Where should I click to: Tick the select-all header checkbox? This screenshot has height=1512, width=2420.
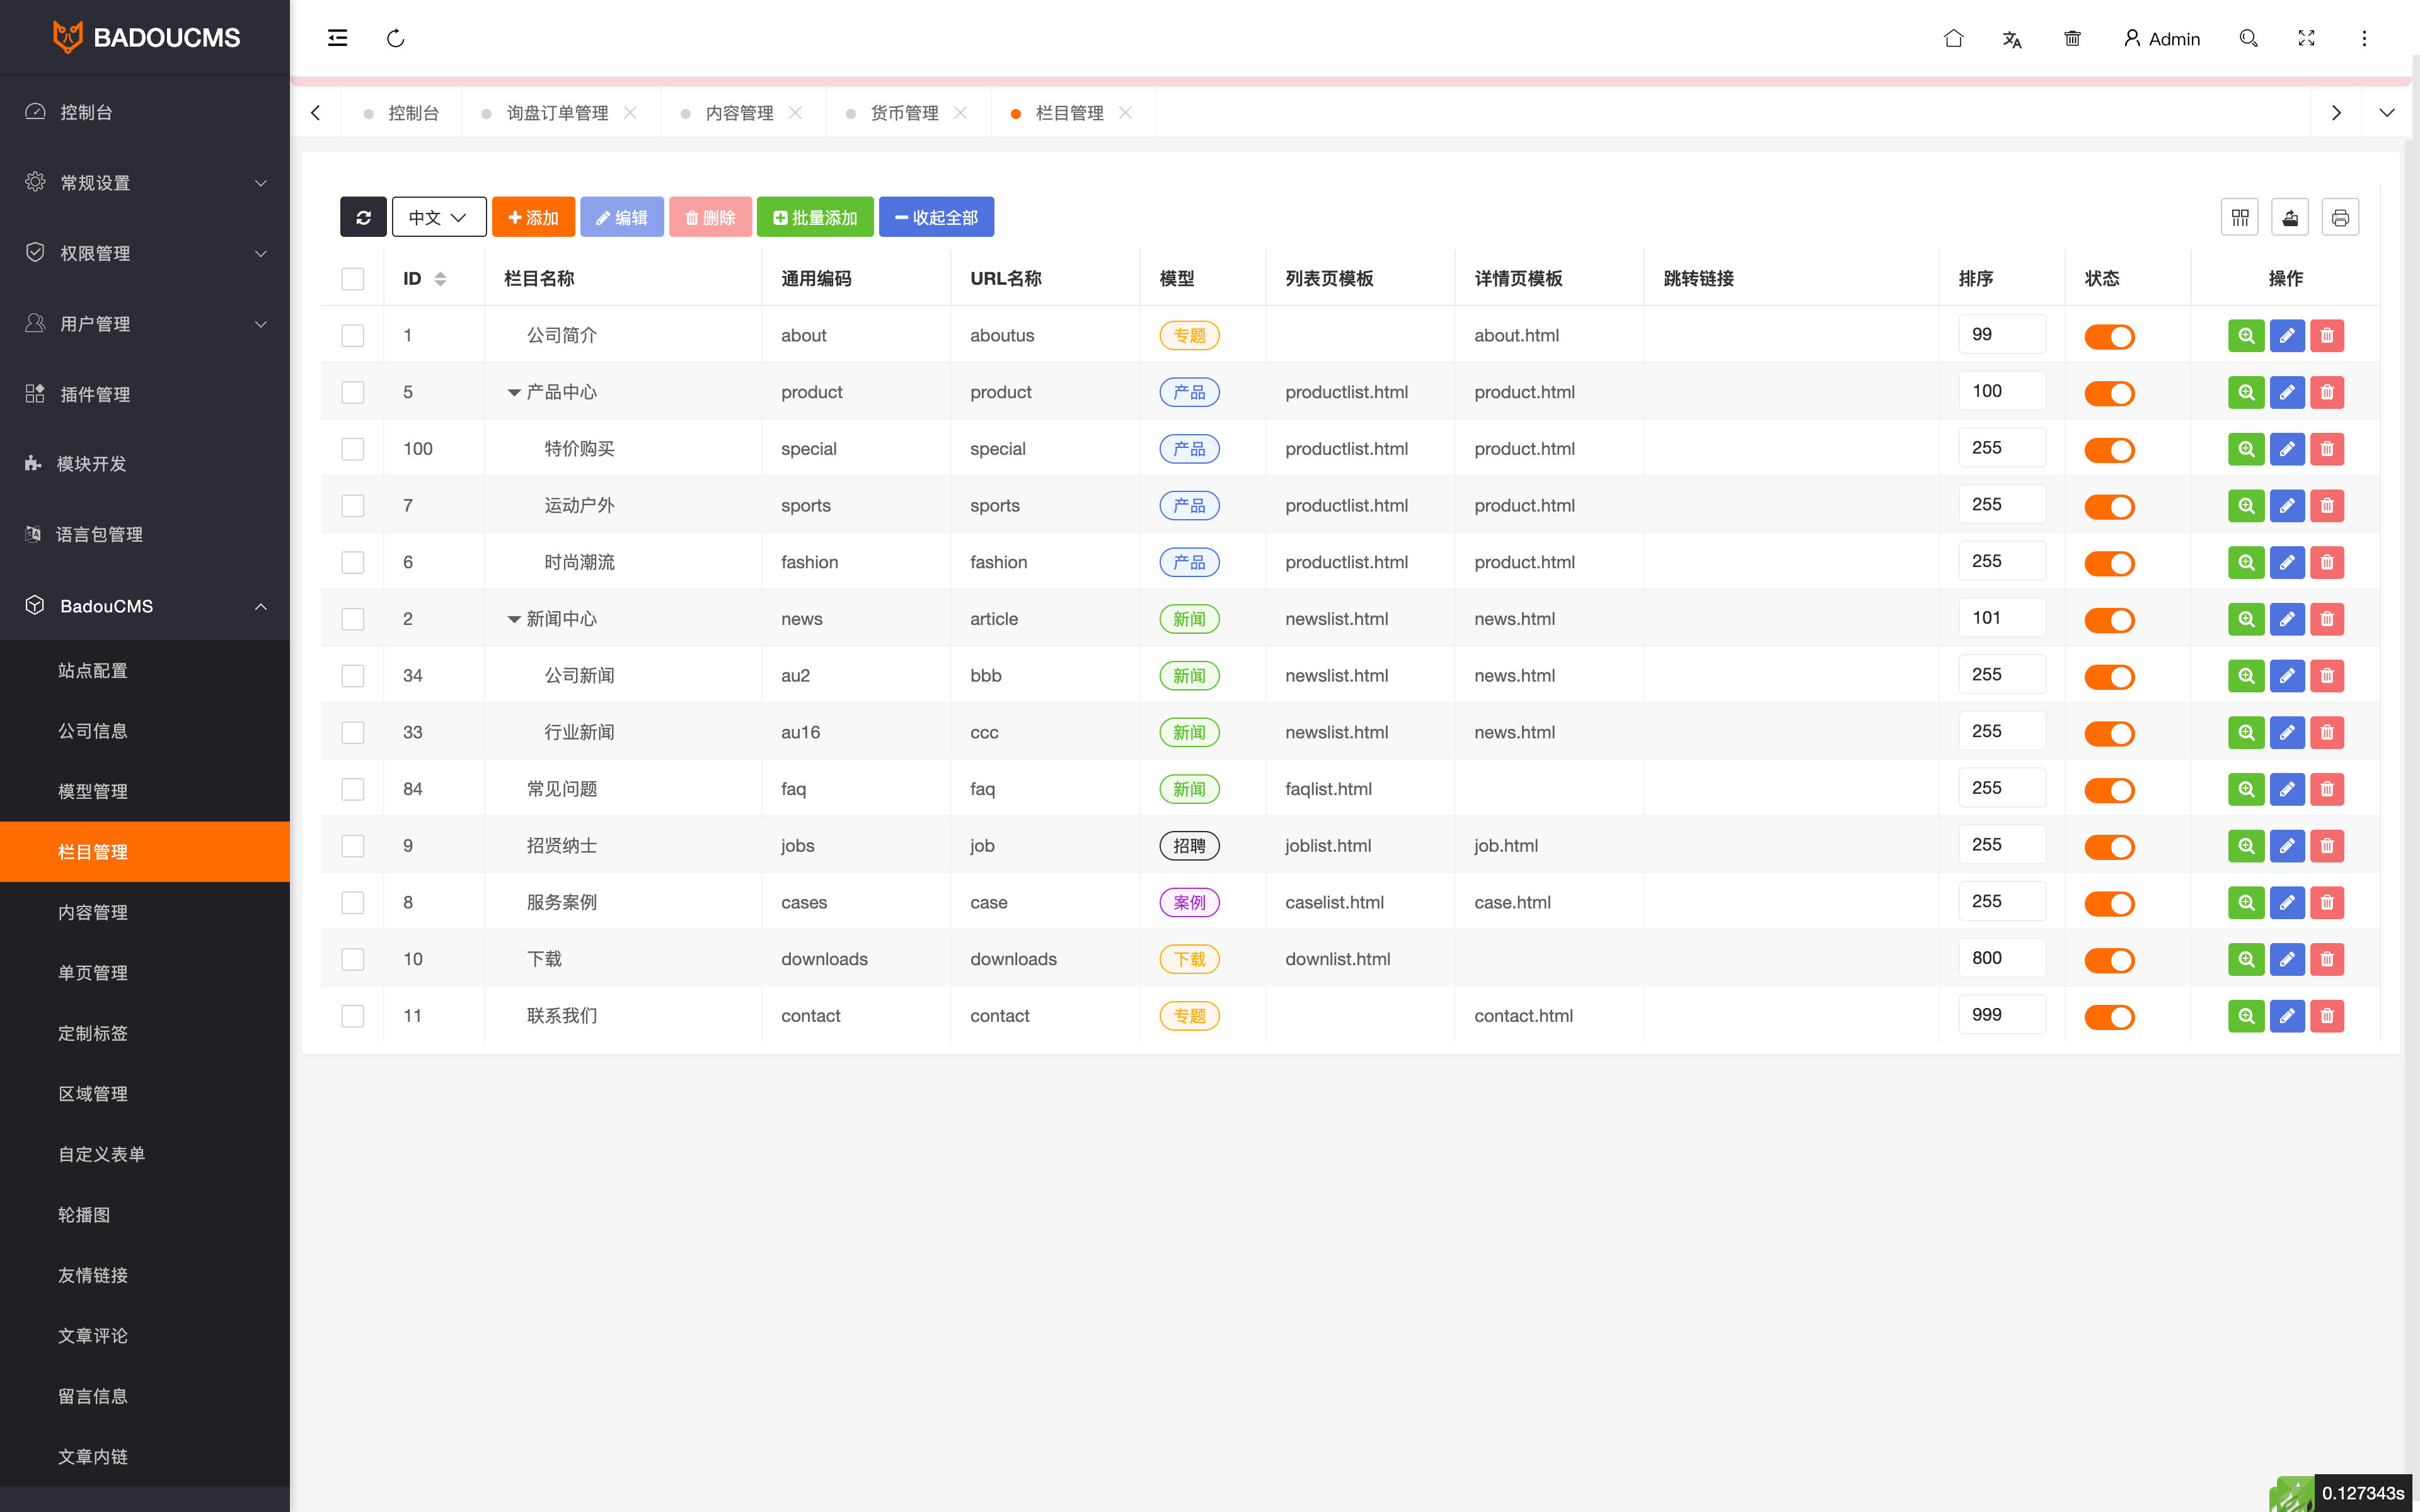point(353,279)
